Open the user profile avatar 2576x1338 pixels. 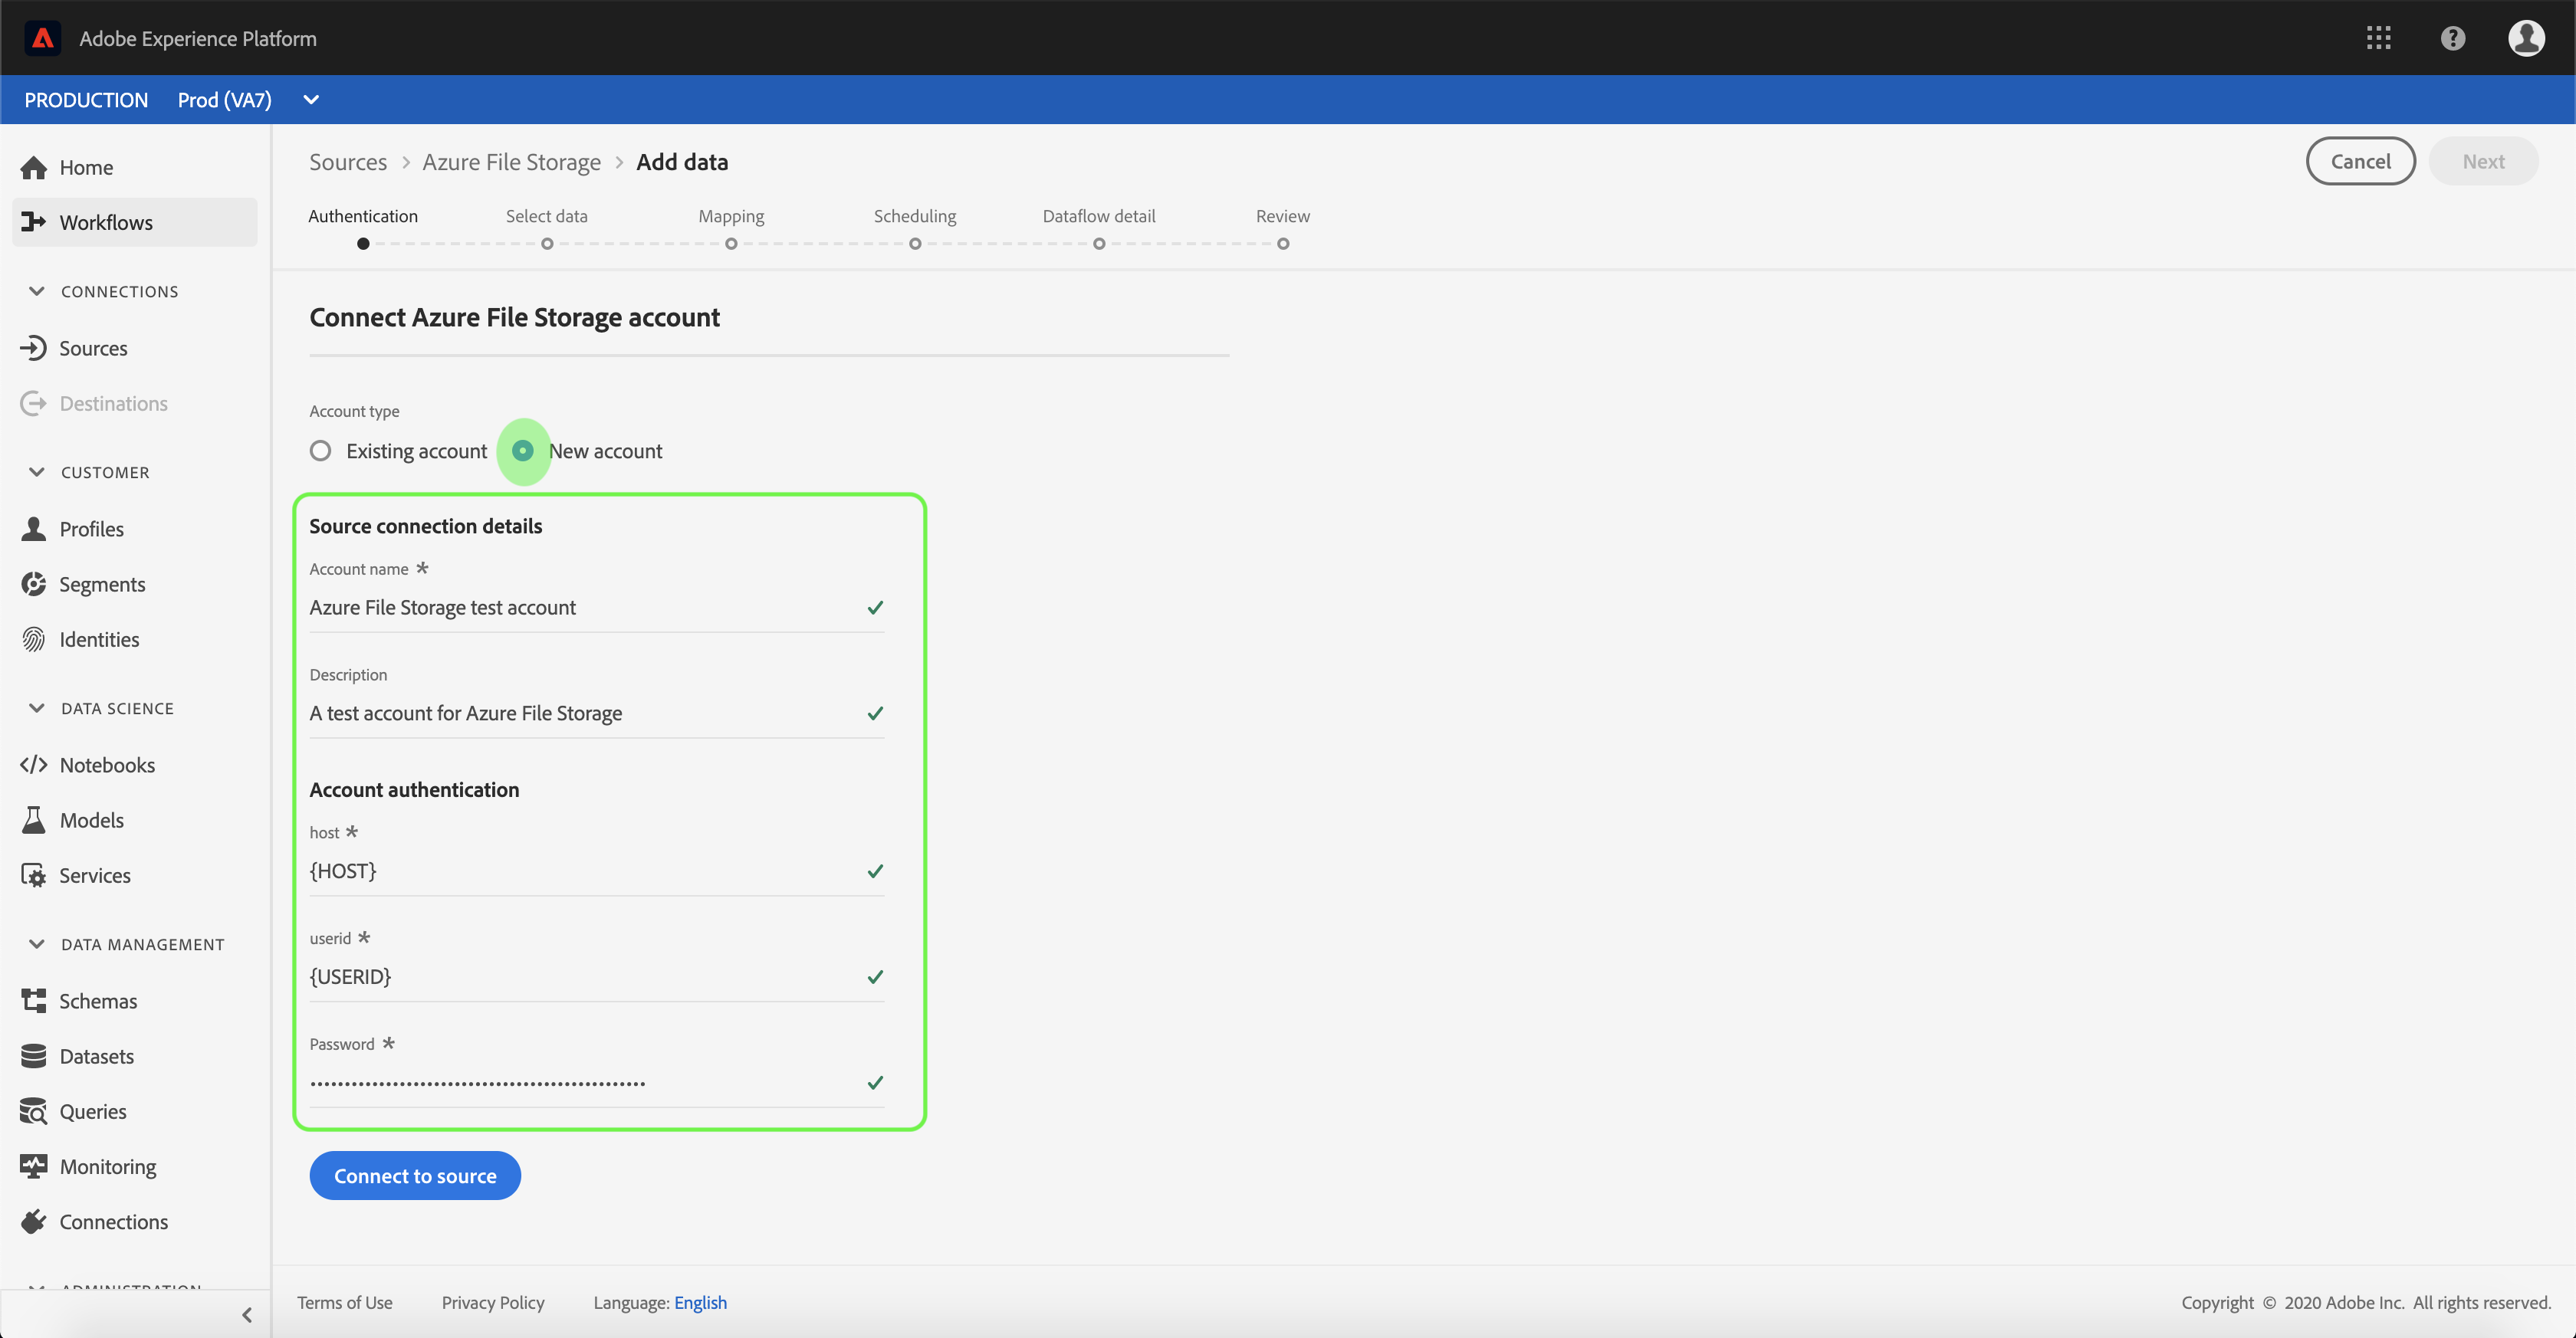click(x=2526, y=38)
